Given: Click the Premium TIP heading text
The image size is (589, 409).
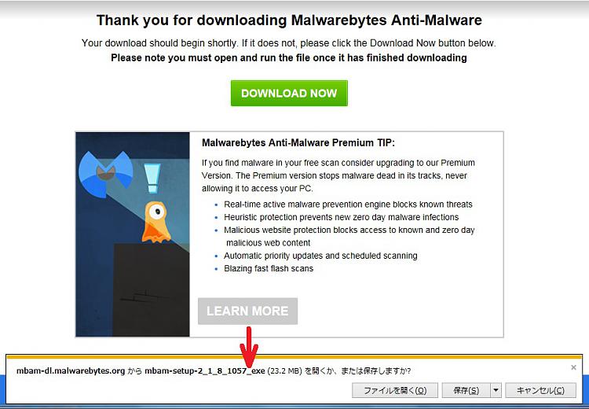Looking at the screenshot, I should tap(298, 143).
